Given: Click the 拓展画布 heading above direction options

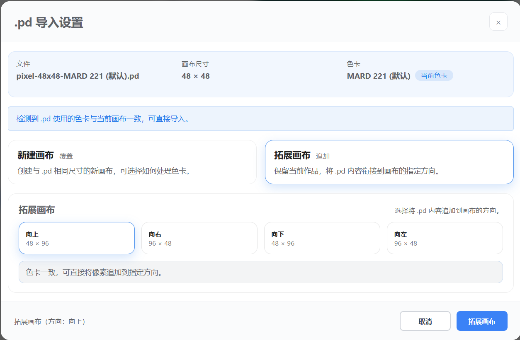Looking at the screenshot, I should click(36, 210).
